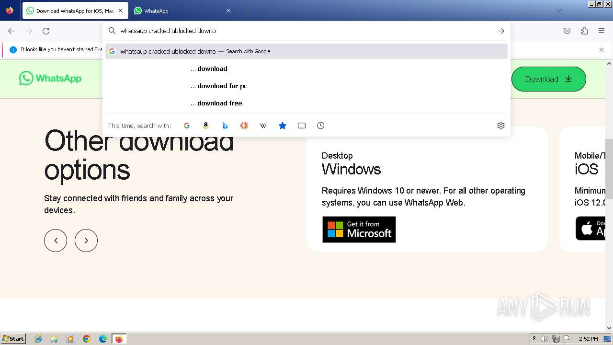Switch to the second WhatsApp tab
The width and height of the screenshot is (613, 345).
tap(182, 11)
